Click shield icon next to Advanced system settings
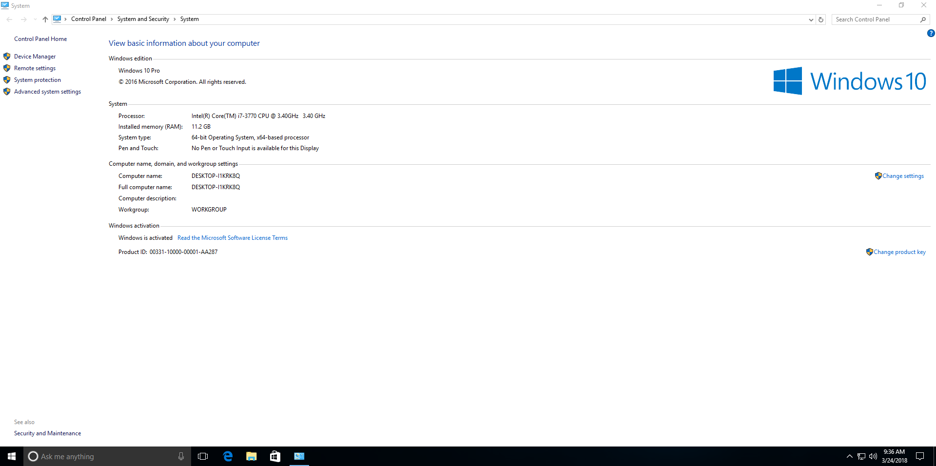Viewport: 936px width, 466px height. (7, 92)
